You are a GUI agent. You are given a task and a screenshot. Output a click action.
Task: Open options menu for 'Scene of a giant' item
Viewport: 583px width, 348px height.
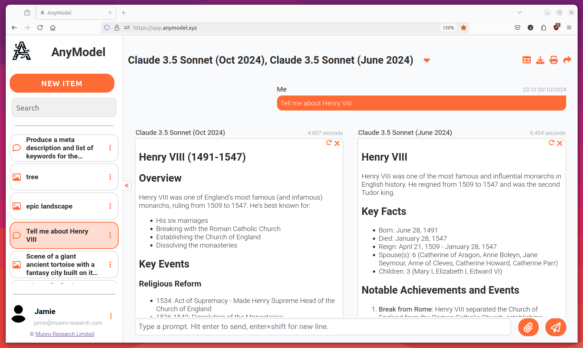110,265
